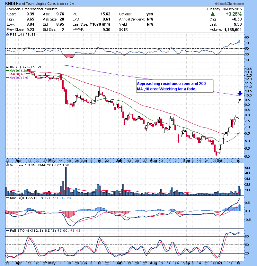The height and width of the screenshot is (266, 257).
Task: Click the 10.0 label on price axis
Action: coord(248,95)
